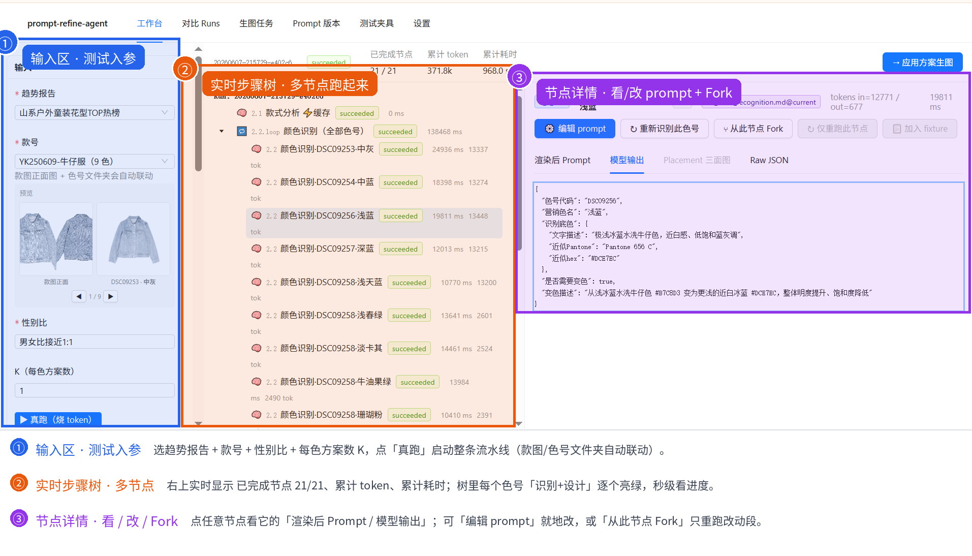
Task: Select tree row 颜色识别·DSC09256·浅蓝
Action: pos(374,223)
